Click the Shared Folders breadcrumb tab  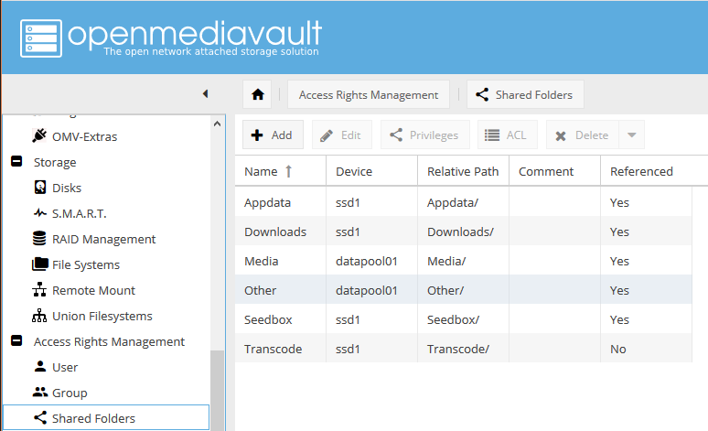point(525,94)
